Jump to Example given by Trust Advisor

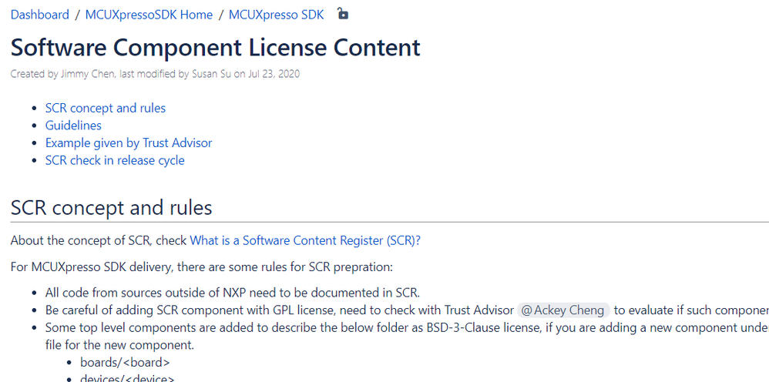(129, 143)
